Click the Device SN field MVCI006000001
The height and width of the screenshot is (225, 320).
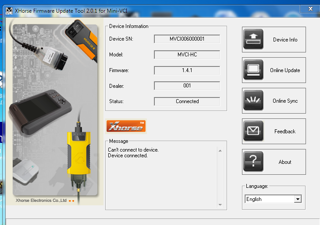[x=187, y=39]
